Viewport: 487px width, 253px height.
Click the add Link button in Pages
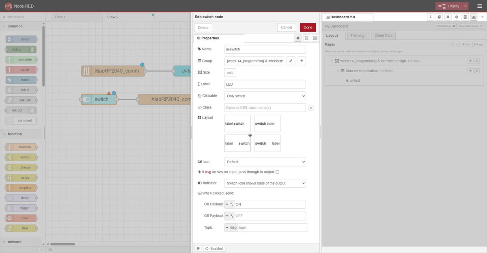pyautogui.click(x=466, y=44)
